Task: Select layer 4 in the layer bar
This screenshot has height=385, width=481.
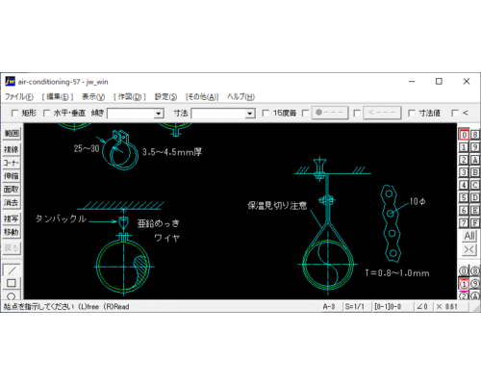Action: pos(464,185)
